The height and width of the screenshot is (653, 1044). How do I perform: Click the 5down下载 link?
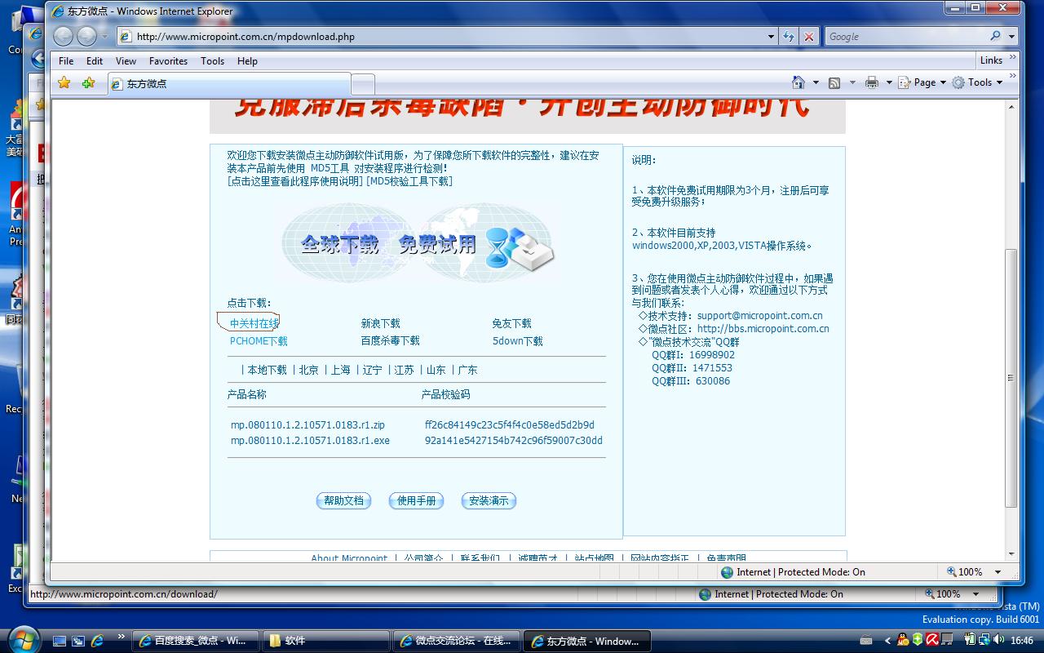[517, 341]
